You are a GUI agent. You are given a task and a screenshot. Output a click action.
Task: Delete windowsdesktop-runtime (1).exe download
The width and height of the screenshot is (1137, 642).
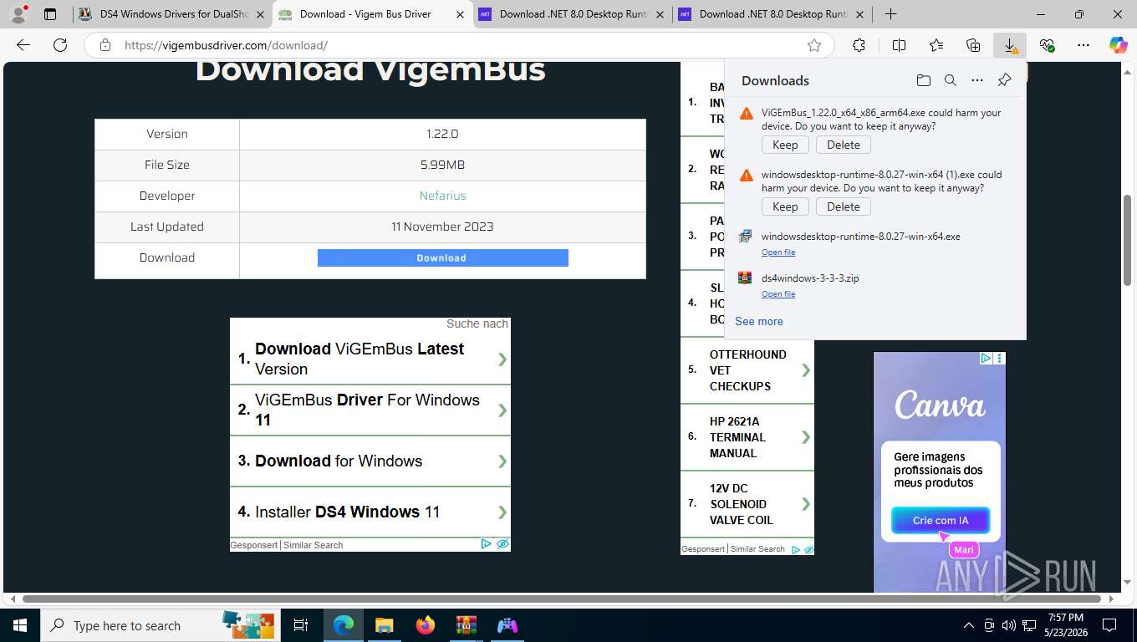(x=844, y=206)
